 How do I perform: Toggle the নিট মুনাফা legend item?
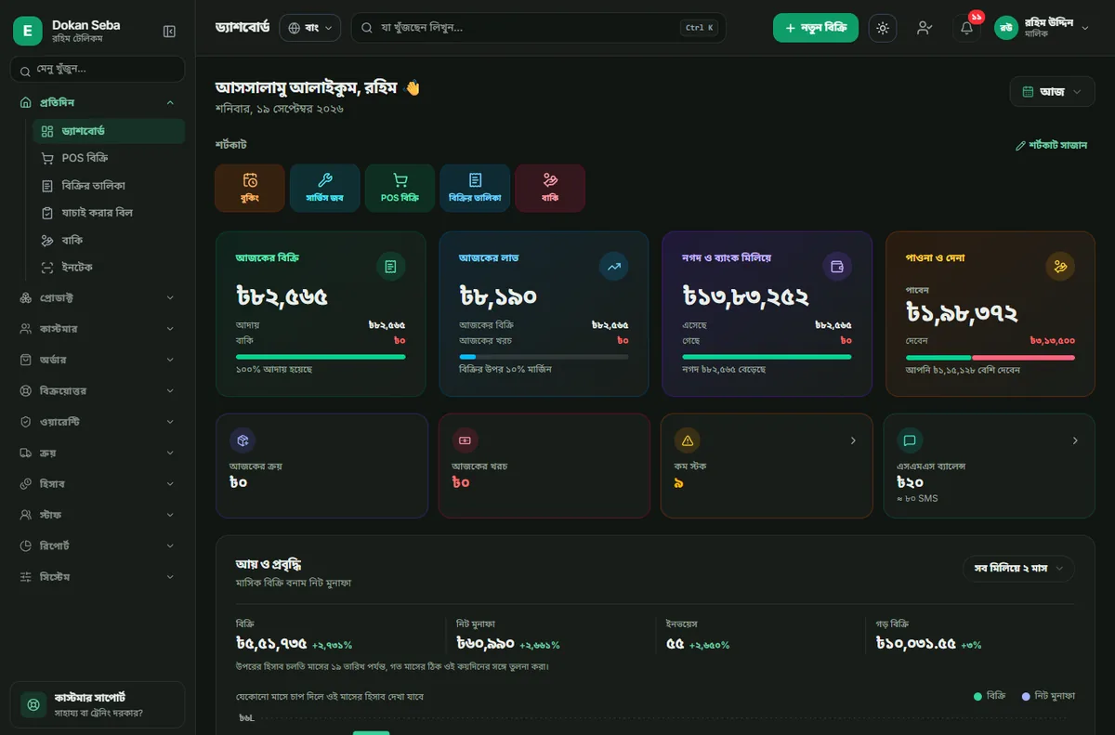pos(1048,695)
